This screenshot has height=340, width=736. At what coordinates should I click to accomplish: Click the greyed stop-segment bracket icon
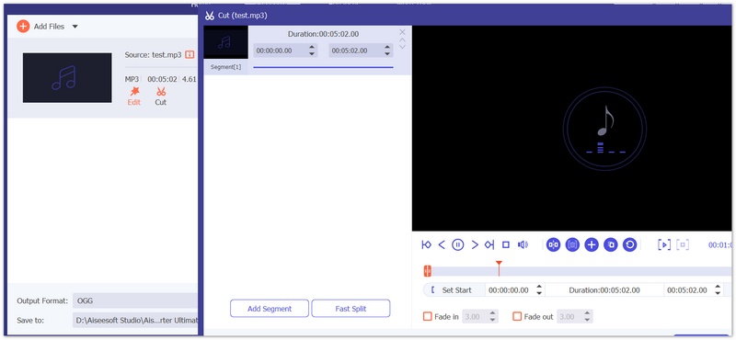pyautogui.click(x=683, y=244)
